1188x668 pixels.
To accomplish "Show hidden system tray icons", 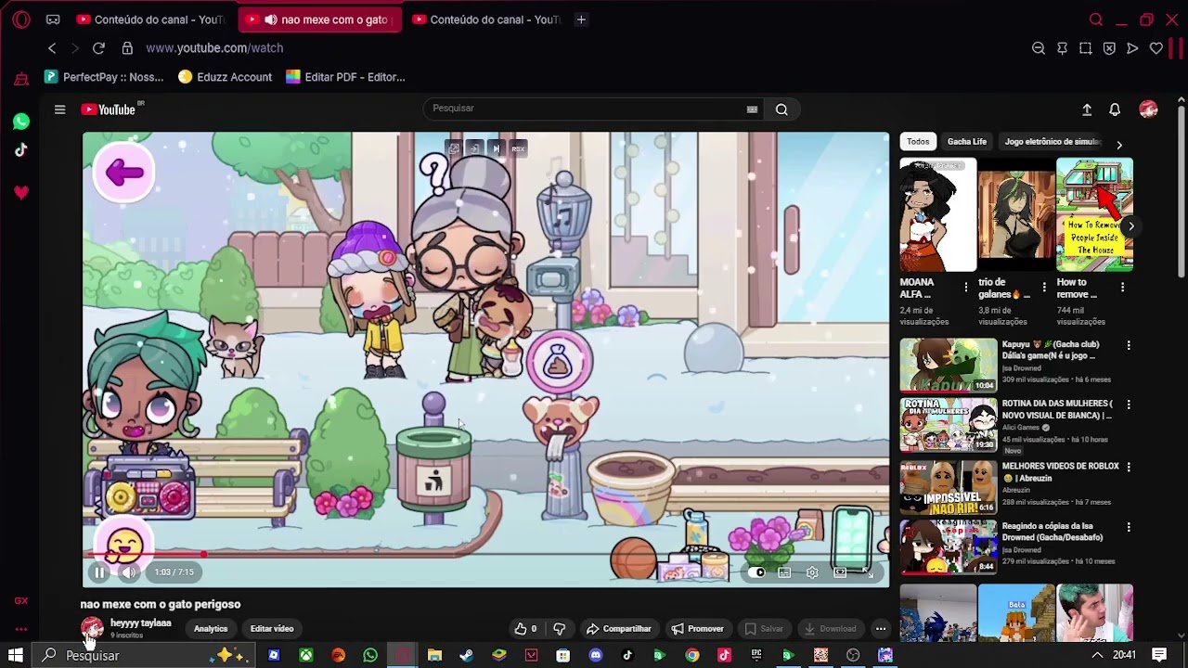I will click(1097, 655).
